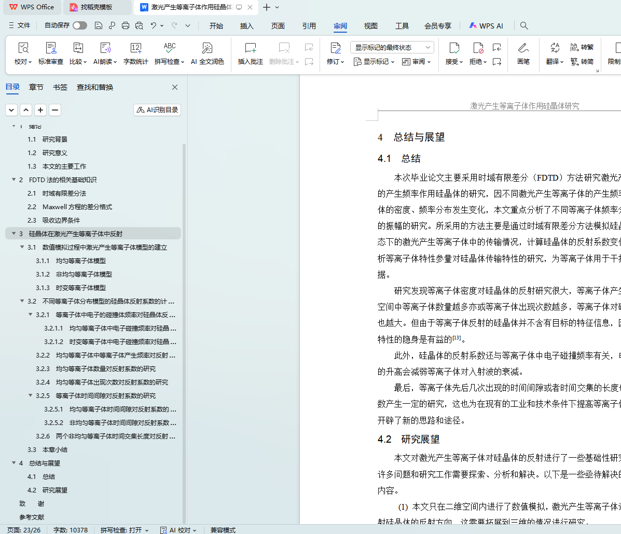
Task: Click the search magnifier icon in menu bar
Action: click(524, 25)
